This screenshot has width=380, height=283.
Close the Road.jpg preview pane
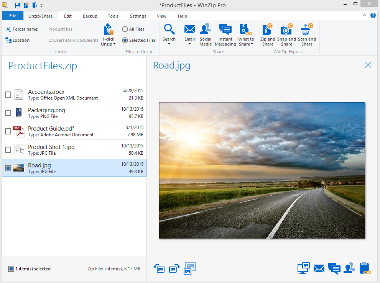pos(368,65)
